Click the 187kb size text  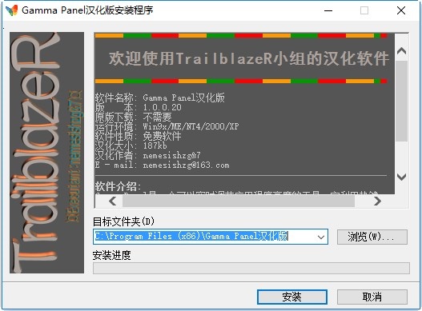click(x=155, y=146)
